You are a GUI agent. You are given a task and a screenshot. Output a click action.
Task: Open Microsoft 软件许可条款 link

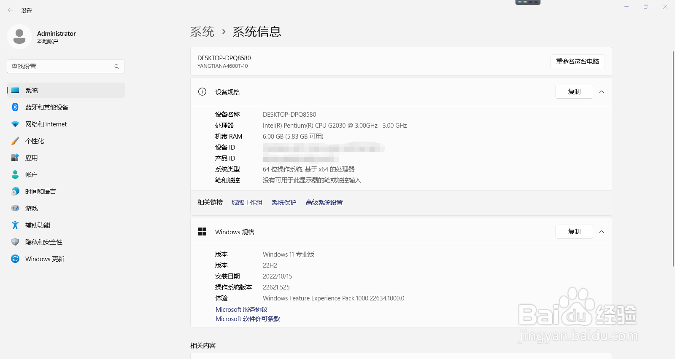[x=248, y=319]
